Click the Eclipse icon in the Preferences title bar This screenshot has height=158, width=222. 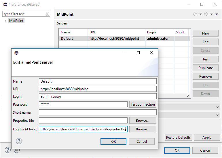5,4
